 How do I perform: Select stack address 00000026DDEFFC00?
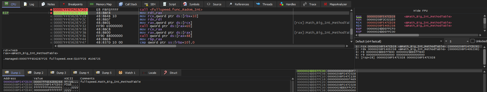point(311,71)
